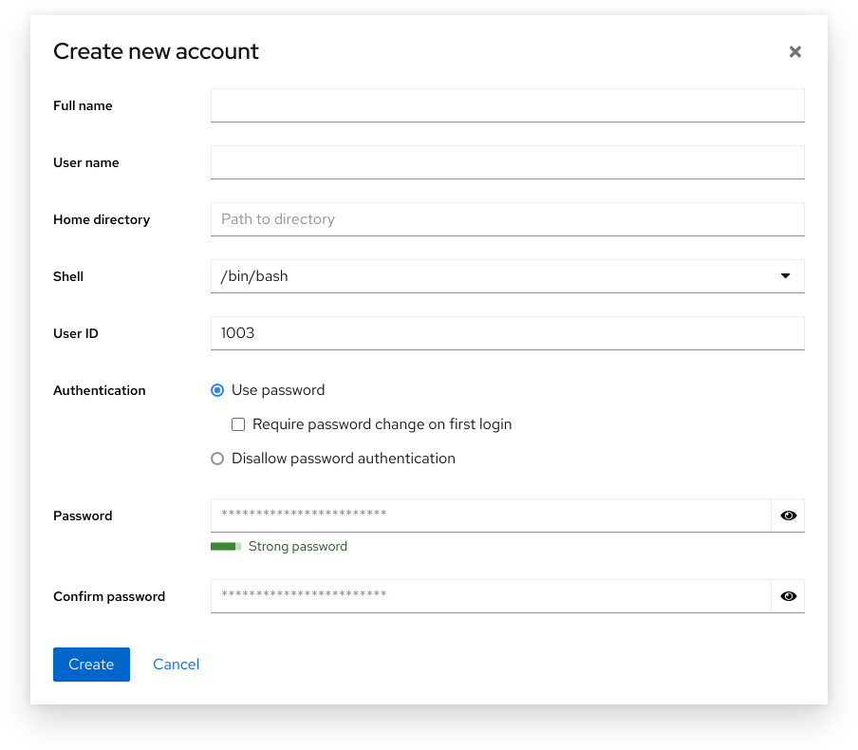Screen dimensions: 858x750
Task: Show the Password field plaintext via eye icon
Action: 789,516
